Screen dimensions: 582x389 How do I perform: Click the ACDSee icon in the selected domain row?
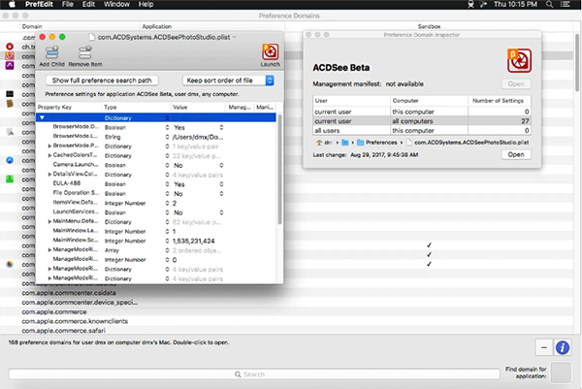[10, 56]
